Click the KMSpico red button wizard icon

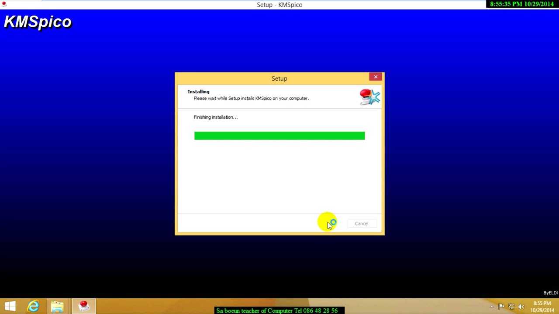[370, 97]
